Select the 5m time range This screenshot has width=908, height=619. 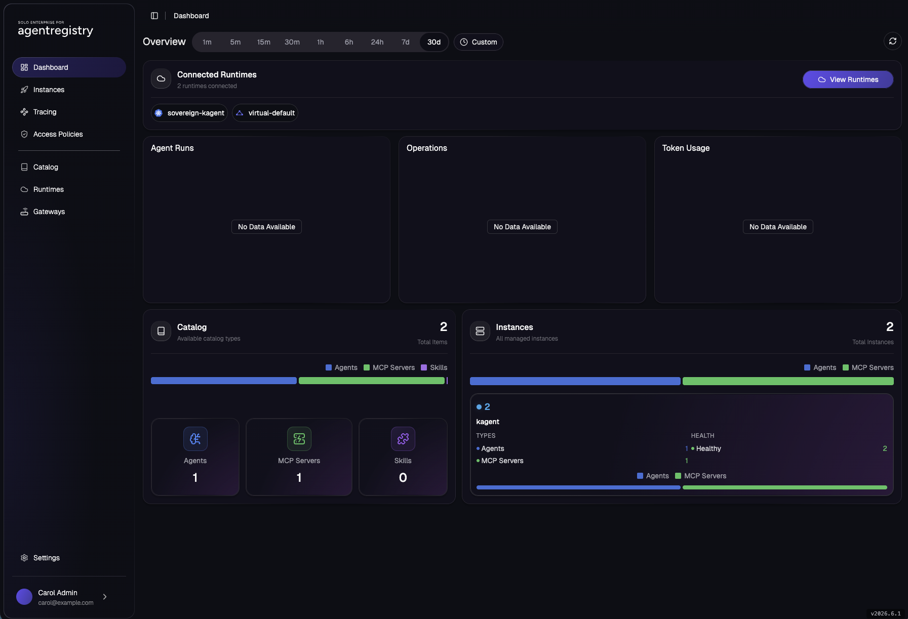point(235,42)
